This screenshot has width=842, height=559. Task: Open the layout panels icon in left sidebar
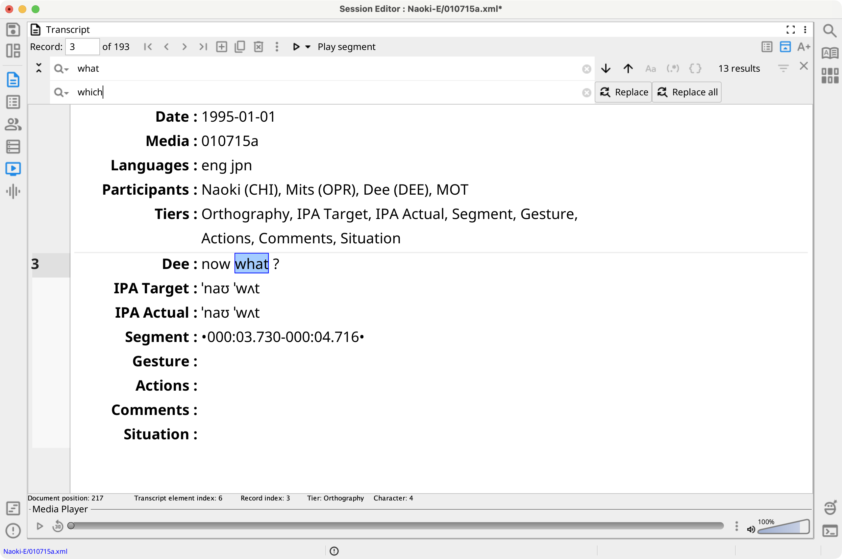tap(13, 51)
